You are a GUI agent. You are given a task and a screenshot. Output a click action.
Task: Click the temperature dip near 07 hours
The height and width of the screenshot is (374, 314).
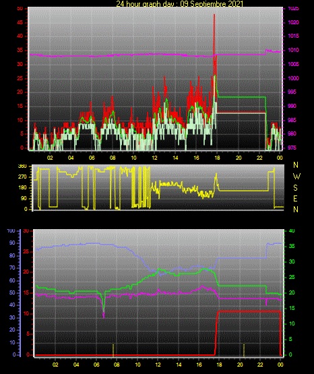[x=104, y=308]
